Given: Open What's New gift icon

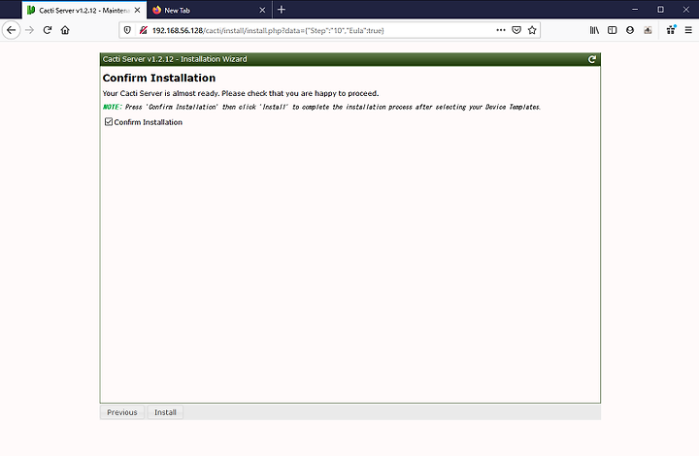Looking at the screenshot, I should (x=671, y=30).
